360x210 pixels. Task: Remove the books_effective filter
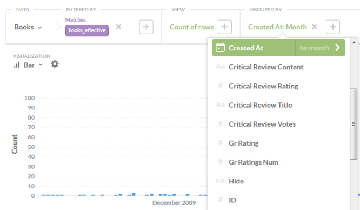point(118,27)
